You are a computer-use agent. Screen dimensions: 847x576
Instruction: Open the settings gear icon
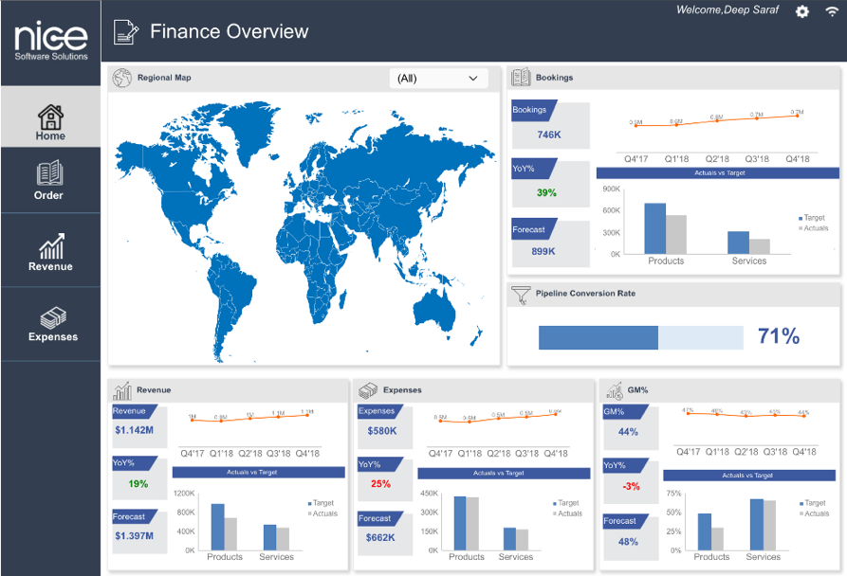(802, 11)
